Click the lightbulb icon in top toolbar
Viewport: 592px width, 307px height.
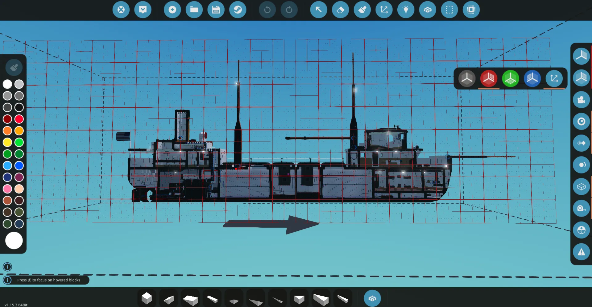(406, 10)
